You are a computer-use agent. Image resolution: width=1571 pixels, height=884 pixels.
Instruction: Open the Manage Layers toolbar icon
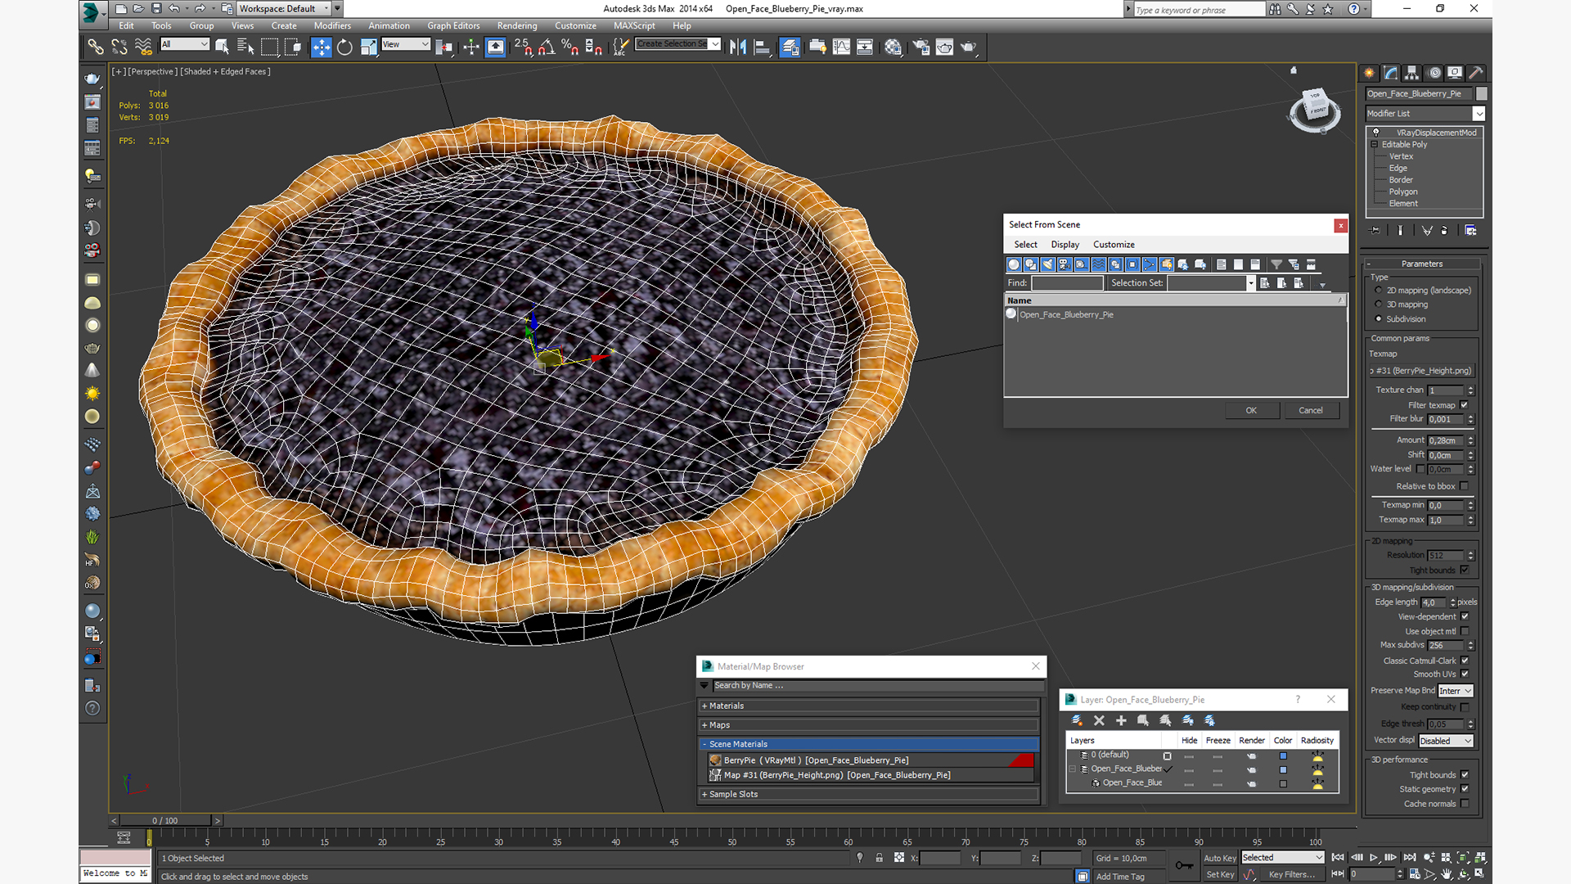pyautogui.click(x=790, y=47)
